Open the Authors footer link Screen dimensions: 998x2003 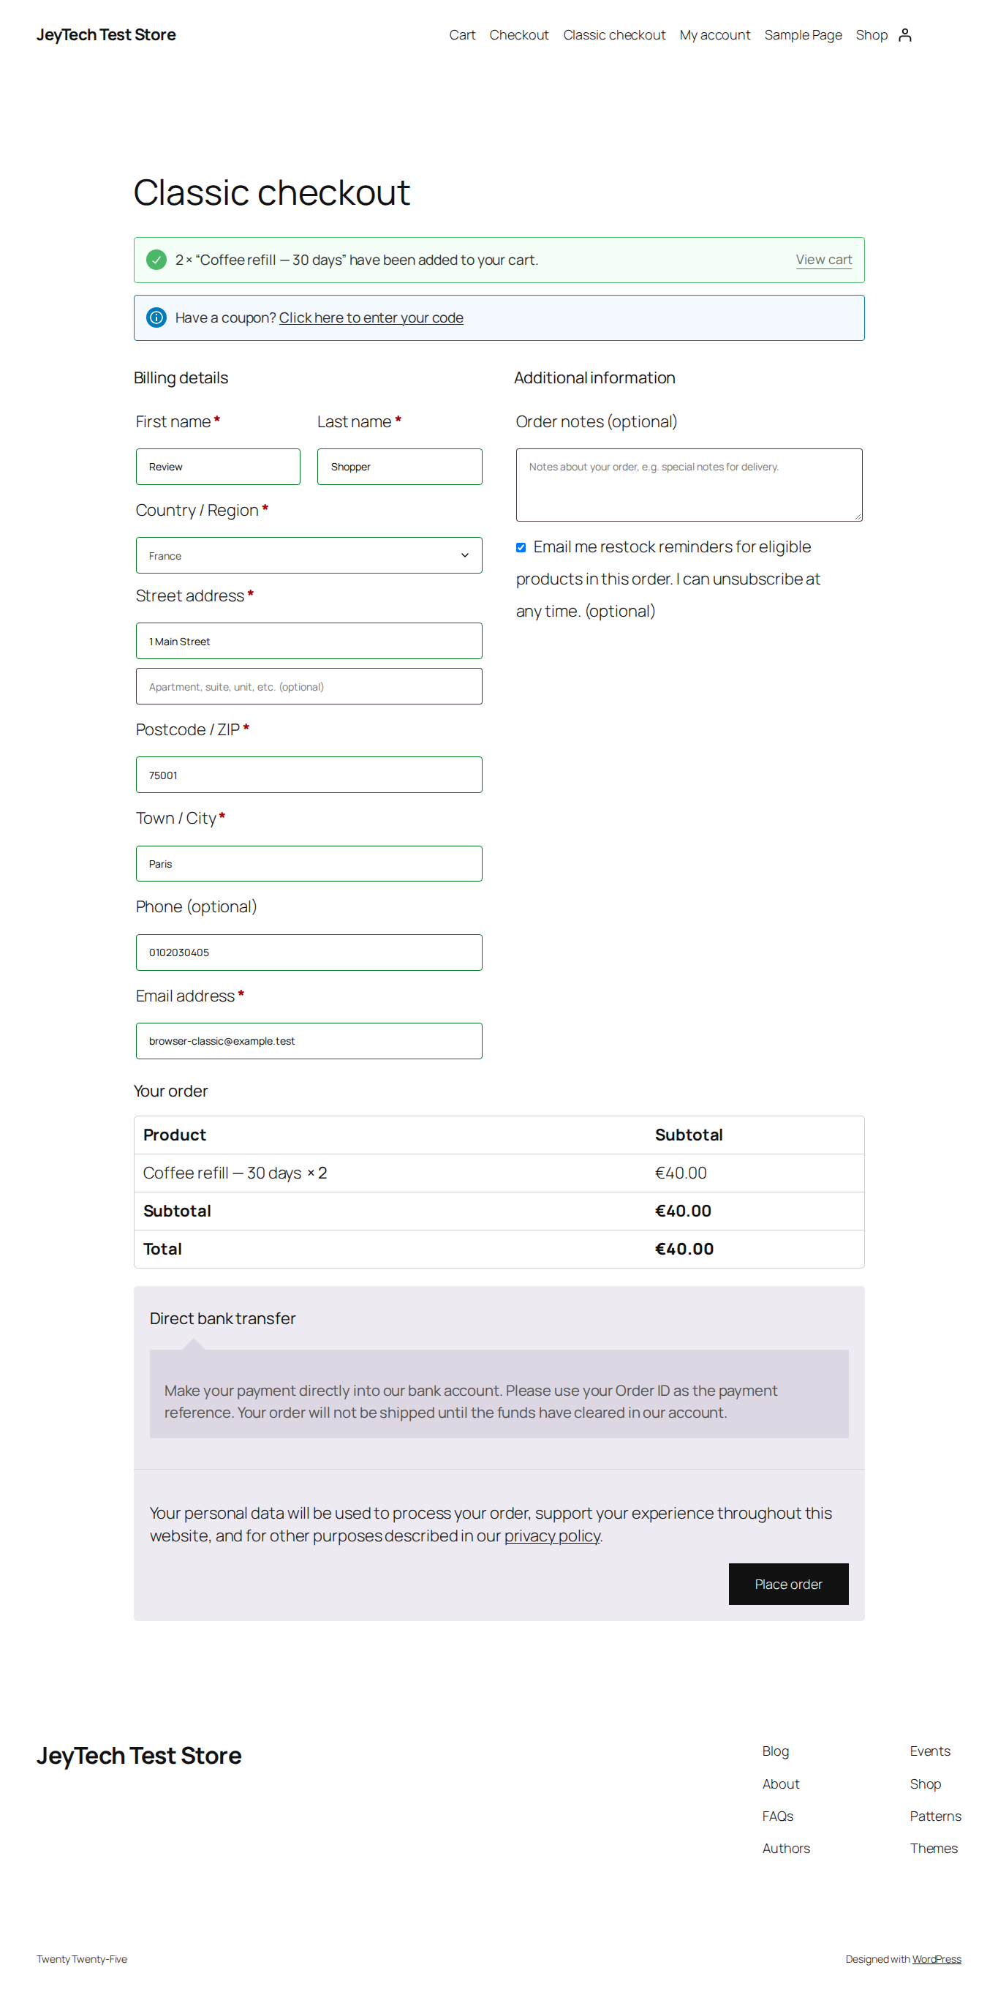(x=786, y=1848)
